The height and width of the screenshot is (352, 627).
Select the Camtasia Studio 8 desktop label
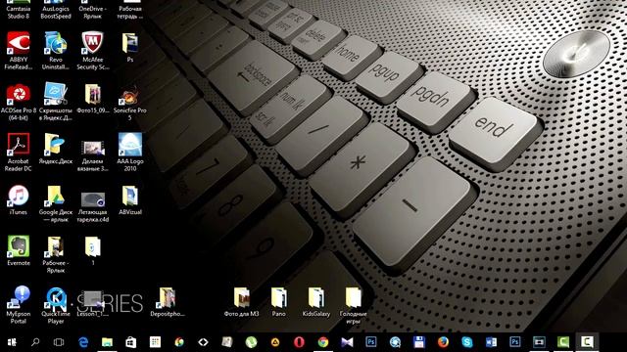coord(19,13)
